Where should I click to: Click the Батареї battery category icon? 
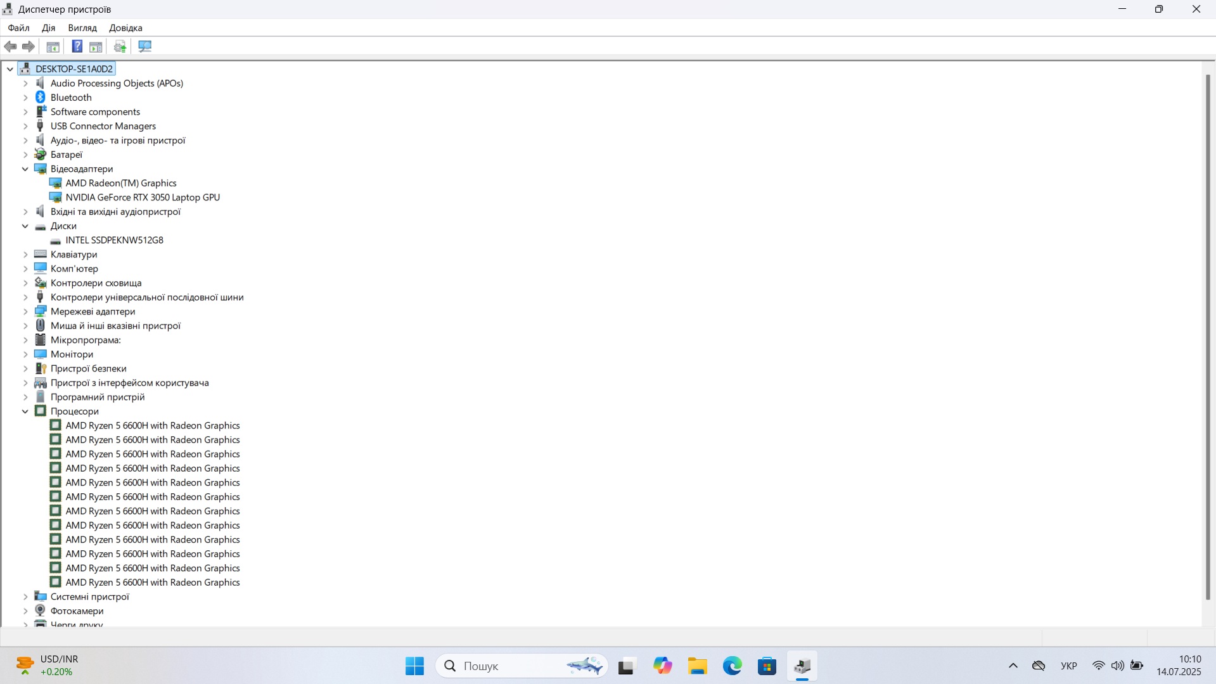41,154
